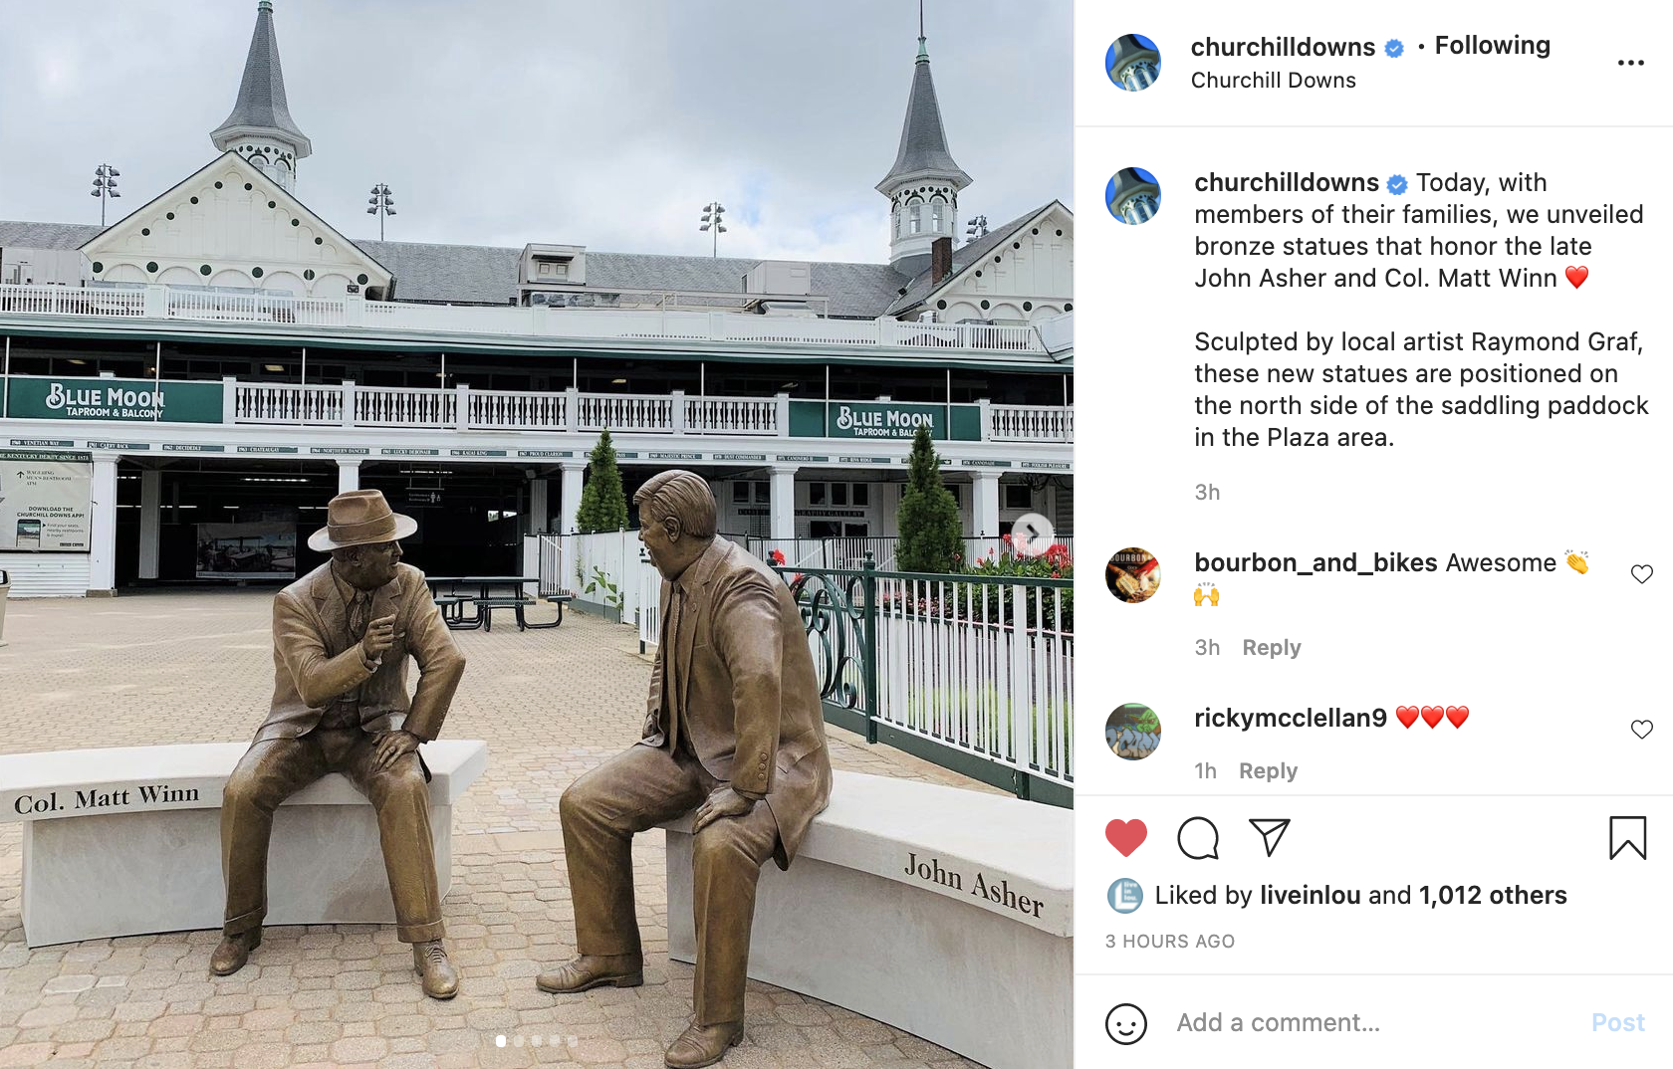Open Churchill Downs location link
1673x1069 pixels.
(1273, 81)
